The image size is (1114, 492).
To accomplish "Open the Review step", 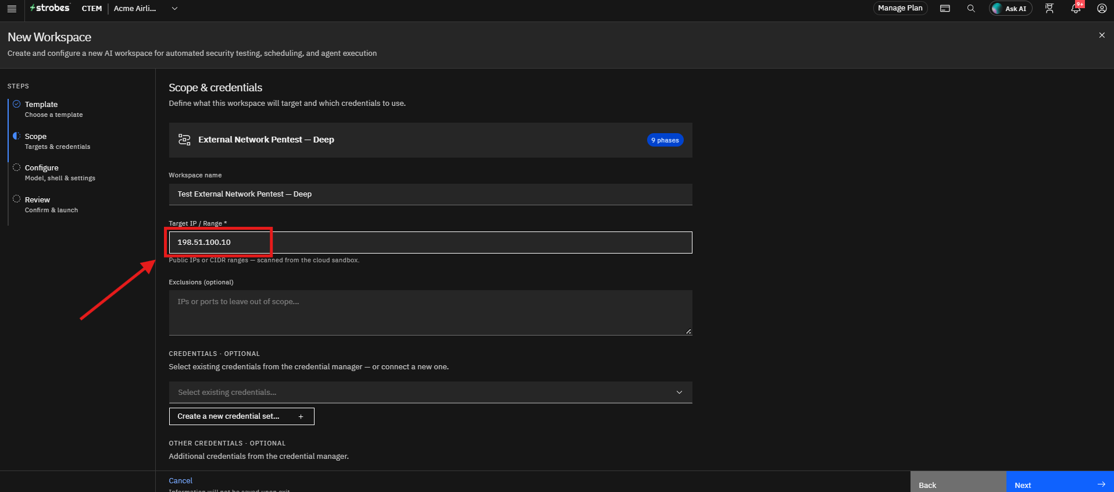I will click(51, 205).
